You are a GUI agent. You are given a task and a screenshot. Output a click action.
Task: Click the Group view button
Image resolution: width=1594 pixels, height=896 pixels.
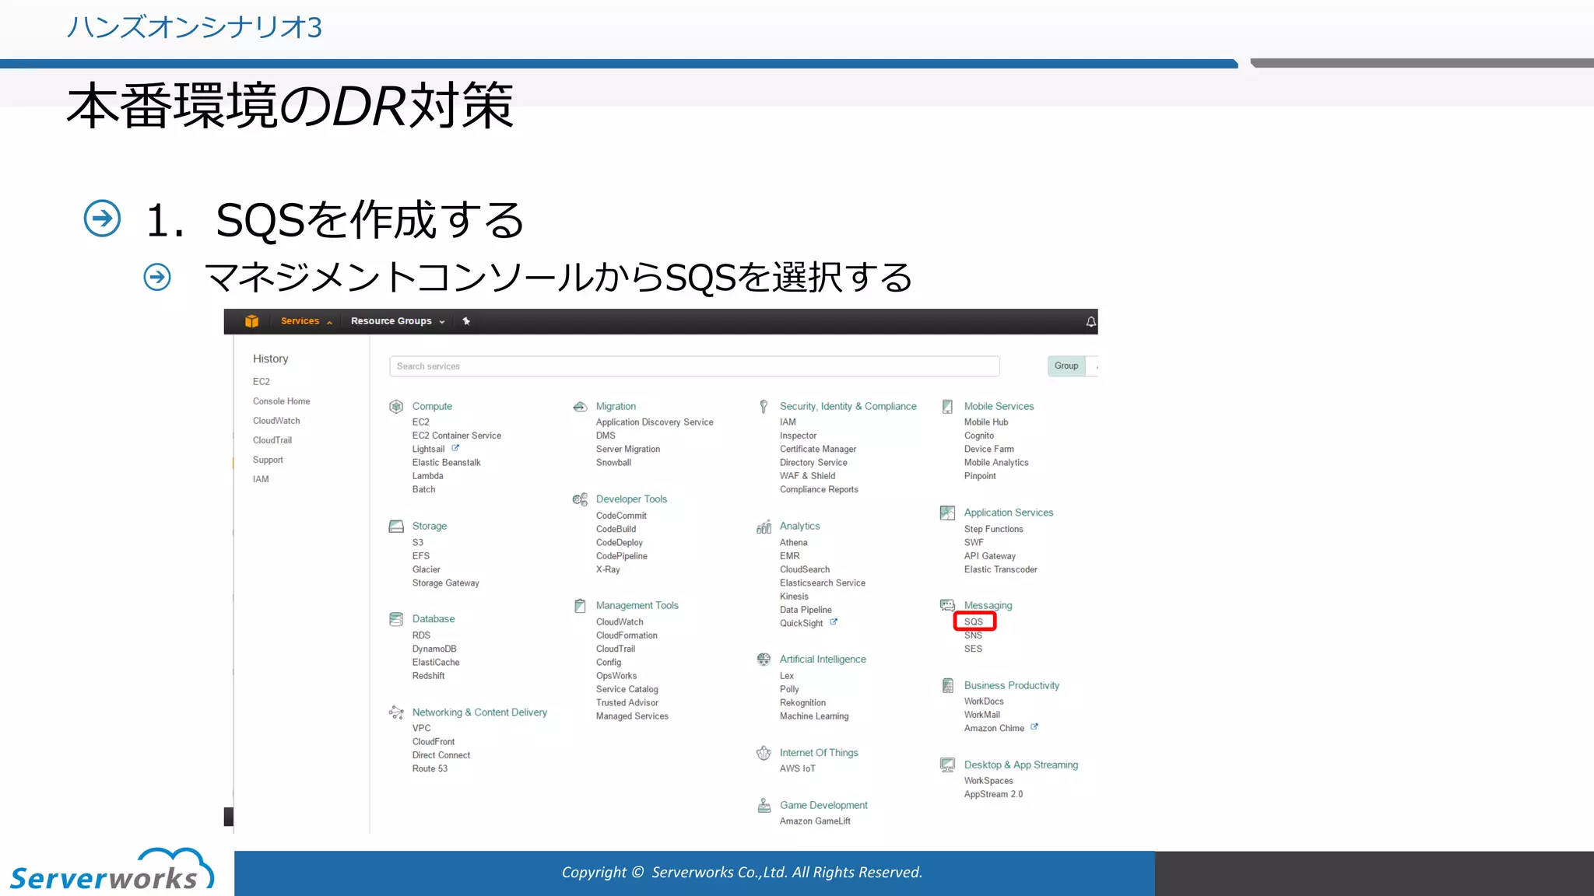pos(1066,366)
